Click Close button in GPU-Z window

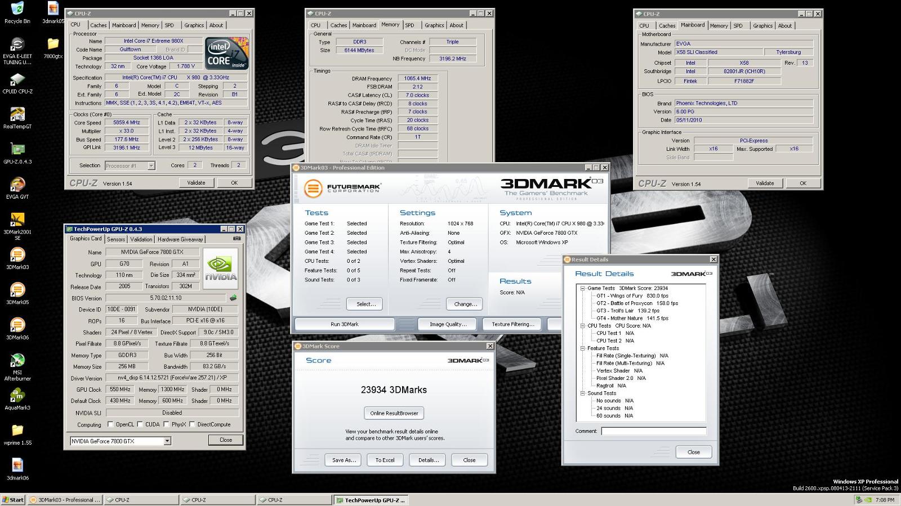226,440
